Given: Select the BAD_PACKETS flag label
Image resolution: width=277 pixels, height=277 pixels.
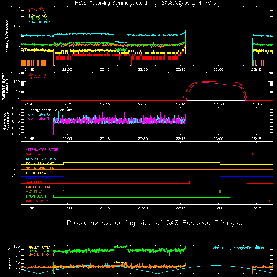Looking at the screenshot, I should tap(38, 201).
